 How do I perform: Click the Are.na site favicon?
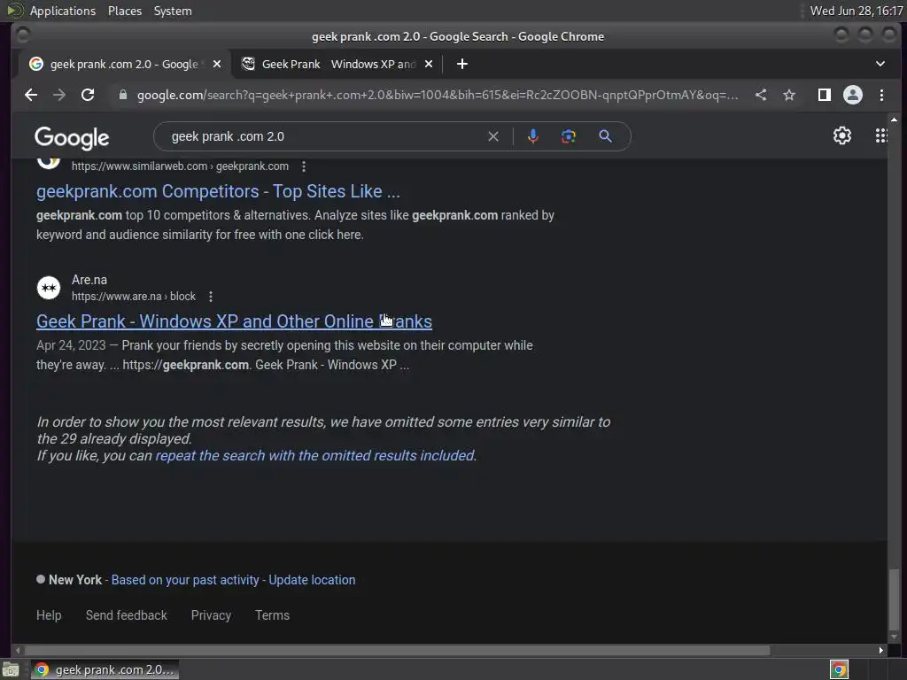pyautogui.click(x=49, y=288)
